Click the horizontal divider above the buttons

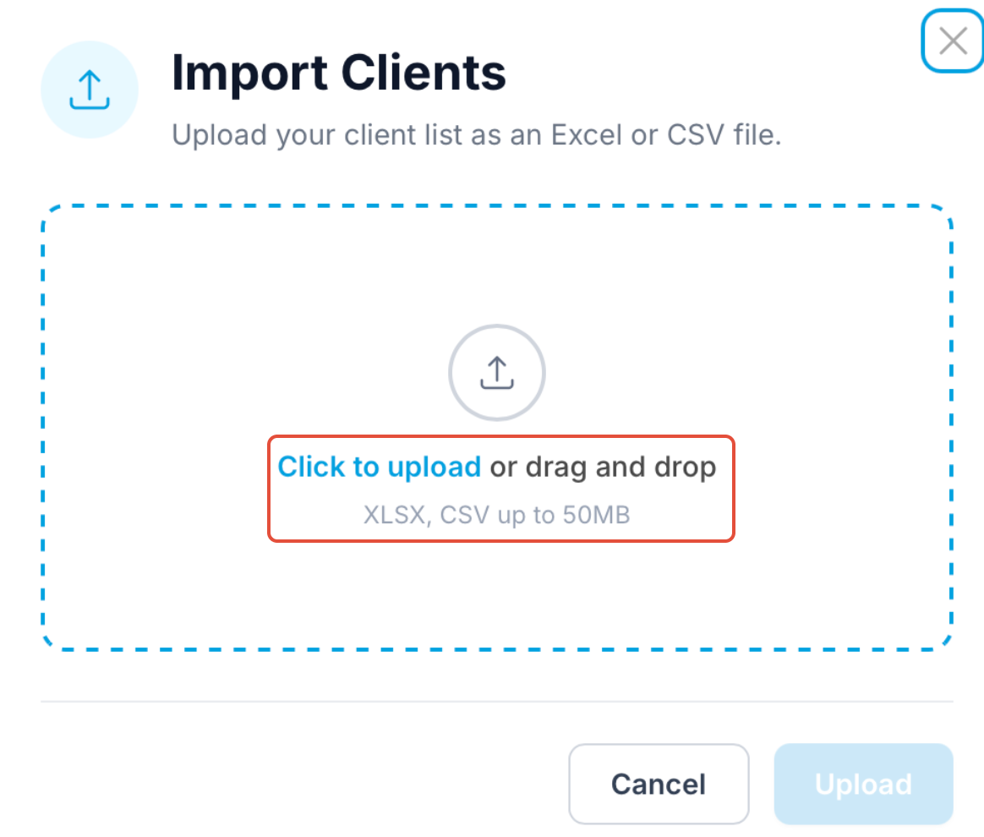(497, 701)
